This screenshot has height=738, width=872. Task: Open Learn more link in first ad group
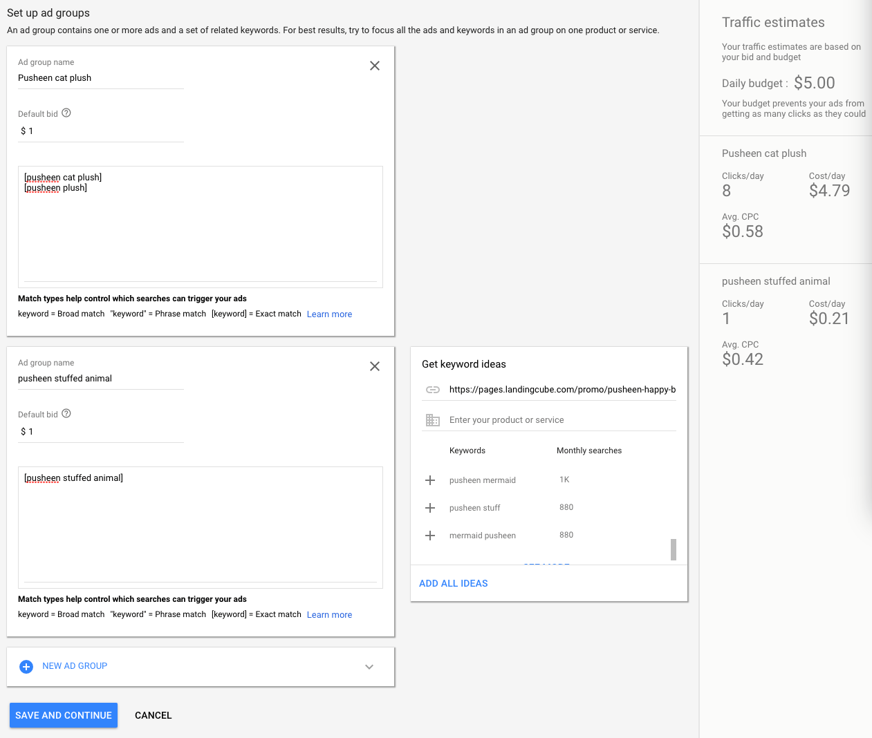click(329, 314)
